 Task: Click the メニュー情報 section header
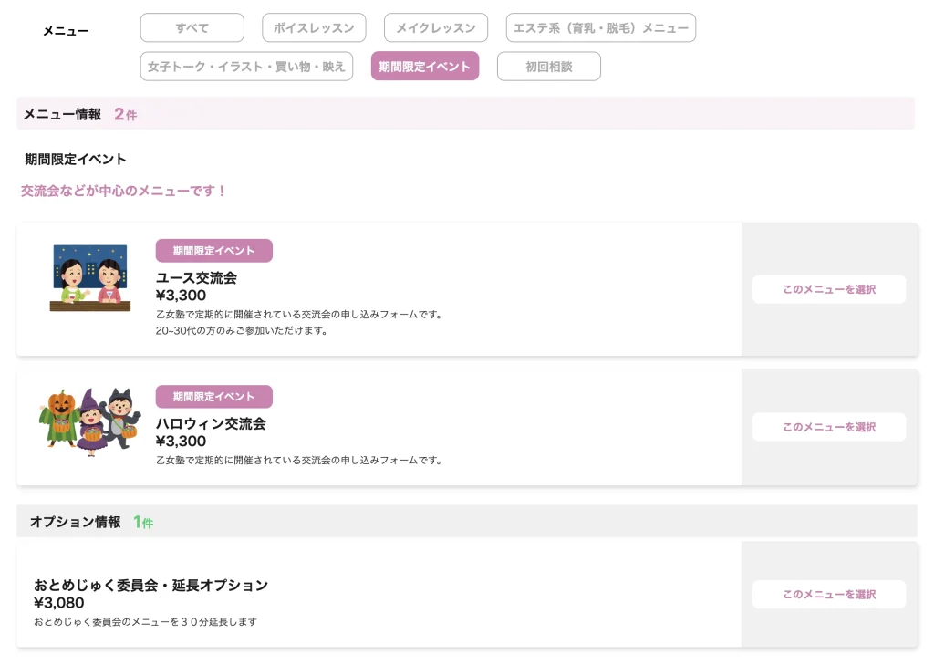point(62,114)
